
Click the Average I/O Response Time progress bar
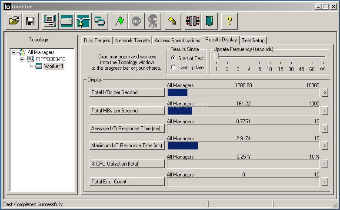point(243,129)
